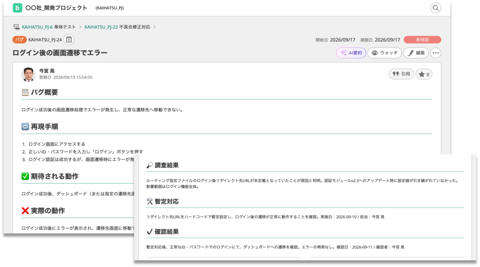Click step 2 about entering ID and password

[86, 152]
